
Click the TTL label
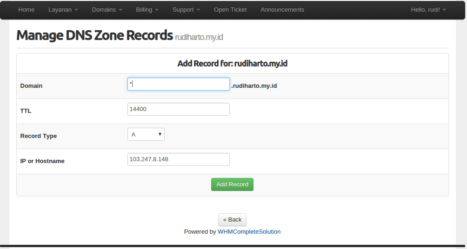tap(26, 111)
